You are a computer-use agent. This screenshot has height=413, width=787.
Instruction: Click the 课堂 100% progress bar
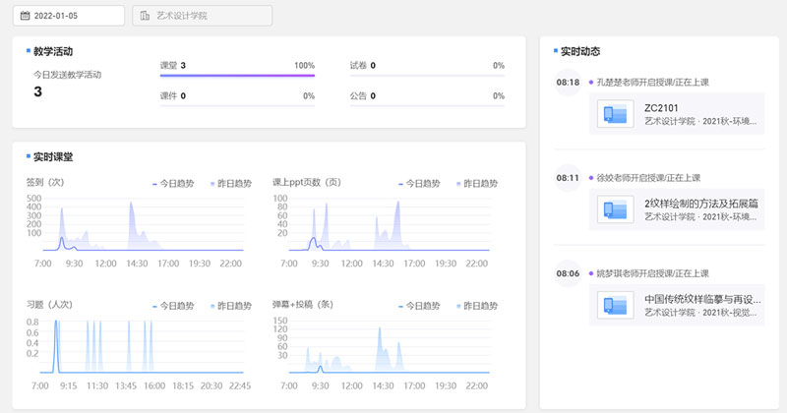(x=237, y=76)
